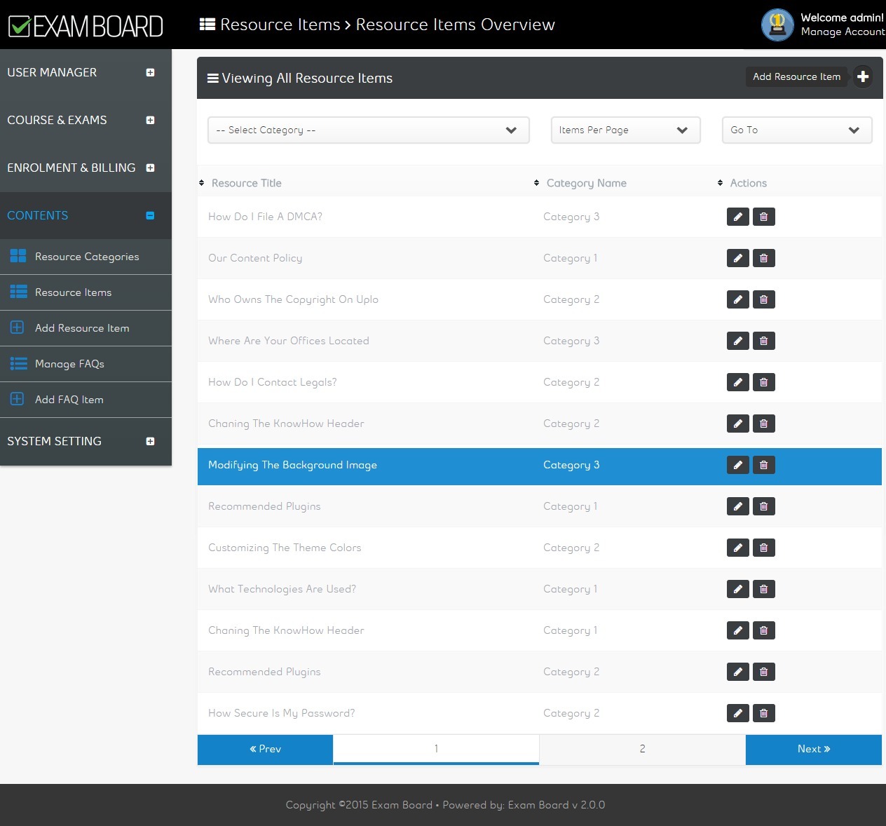The image size is (886, 826).
Task: Open Resource Categories in the sidebar
Action: pyautogui.click(x=86, y=257)
